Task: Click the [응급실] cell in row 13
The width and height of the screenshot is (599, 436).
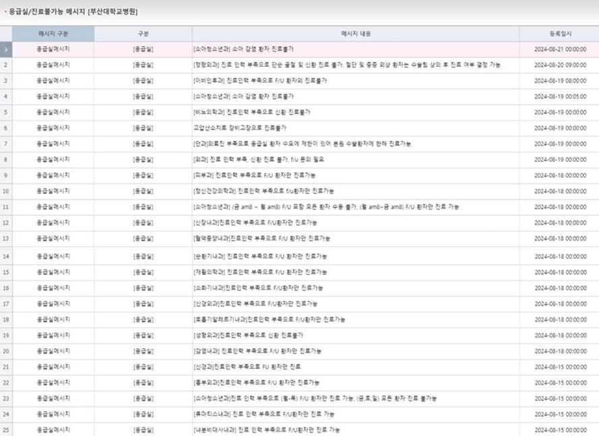Action: (x=143, y=239)
